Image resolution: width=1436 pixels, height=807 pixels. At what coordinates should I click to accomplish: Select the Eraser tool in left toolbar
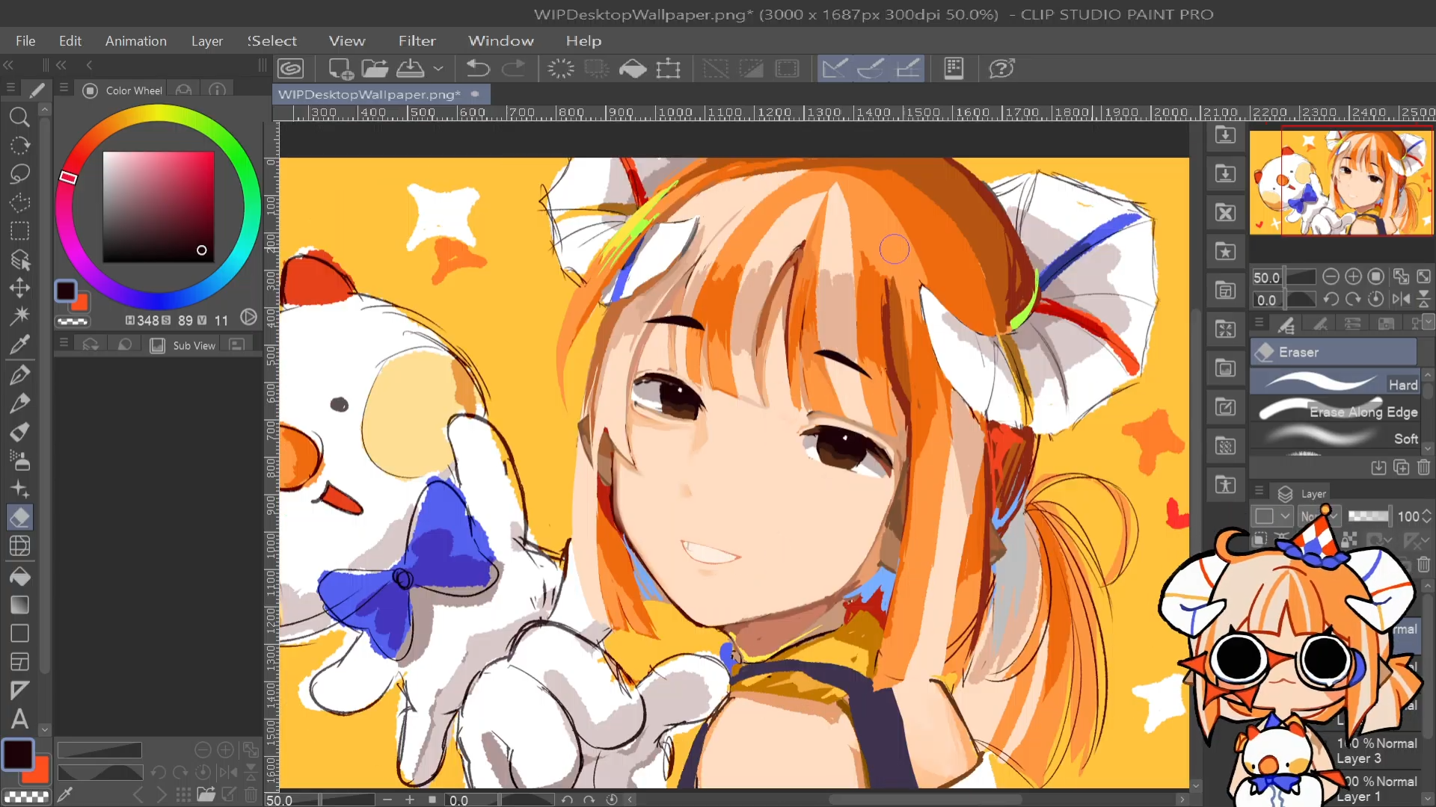pyautogui.click(x=19, y=517)
